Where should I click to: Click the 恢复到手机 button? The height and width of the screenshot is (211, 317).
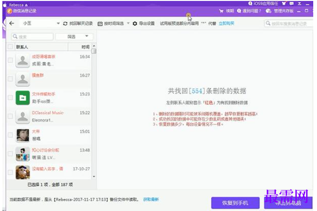pyautogui.click(x=236, y=203)
